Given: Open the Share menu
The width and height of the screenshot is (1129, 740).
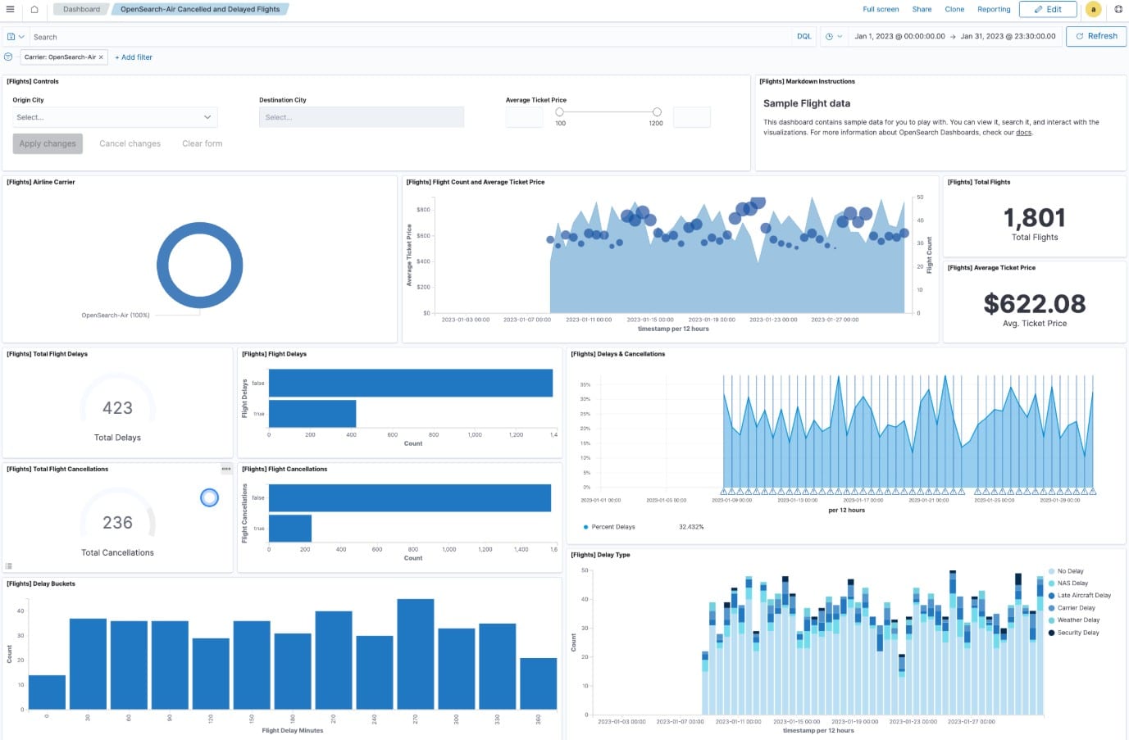Looking at the screenshot, I should coord(922,9).
